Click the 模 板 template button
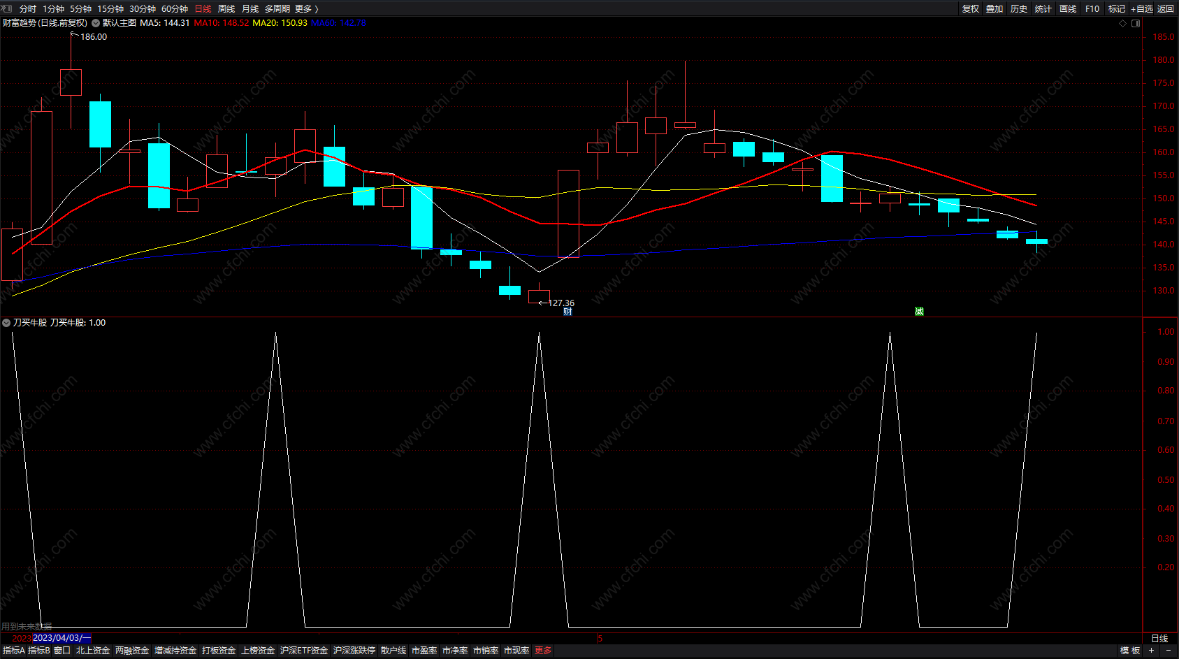 (x=1130, y=651)
